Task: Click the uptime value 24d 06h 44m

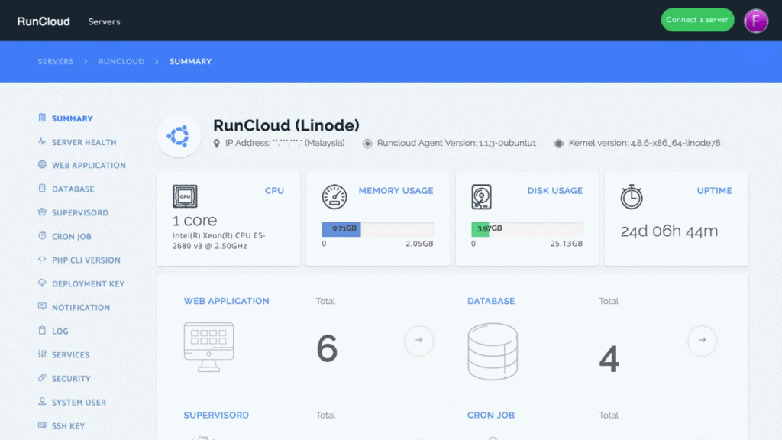Action: click(669, 231)
